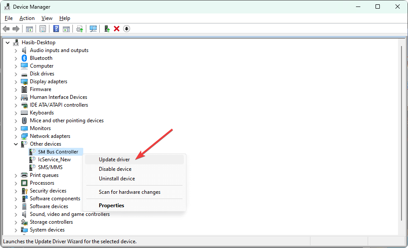Click the Back arrow toolbar icon
Screen dimensions: 408x248
point(6,29)
